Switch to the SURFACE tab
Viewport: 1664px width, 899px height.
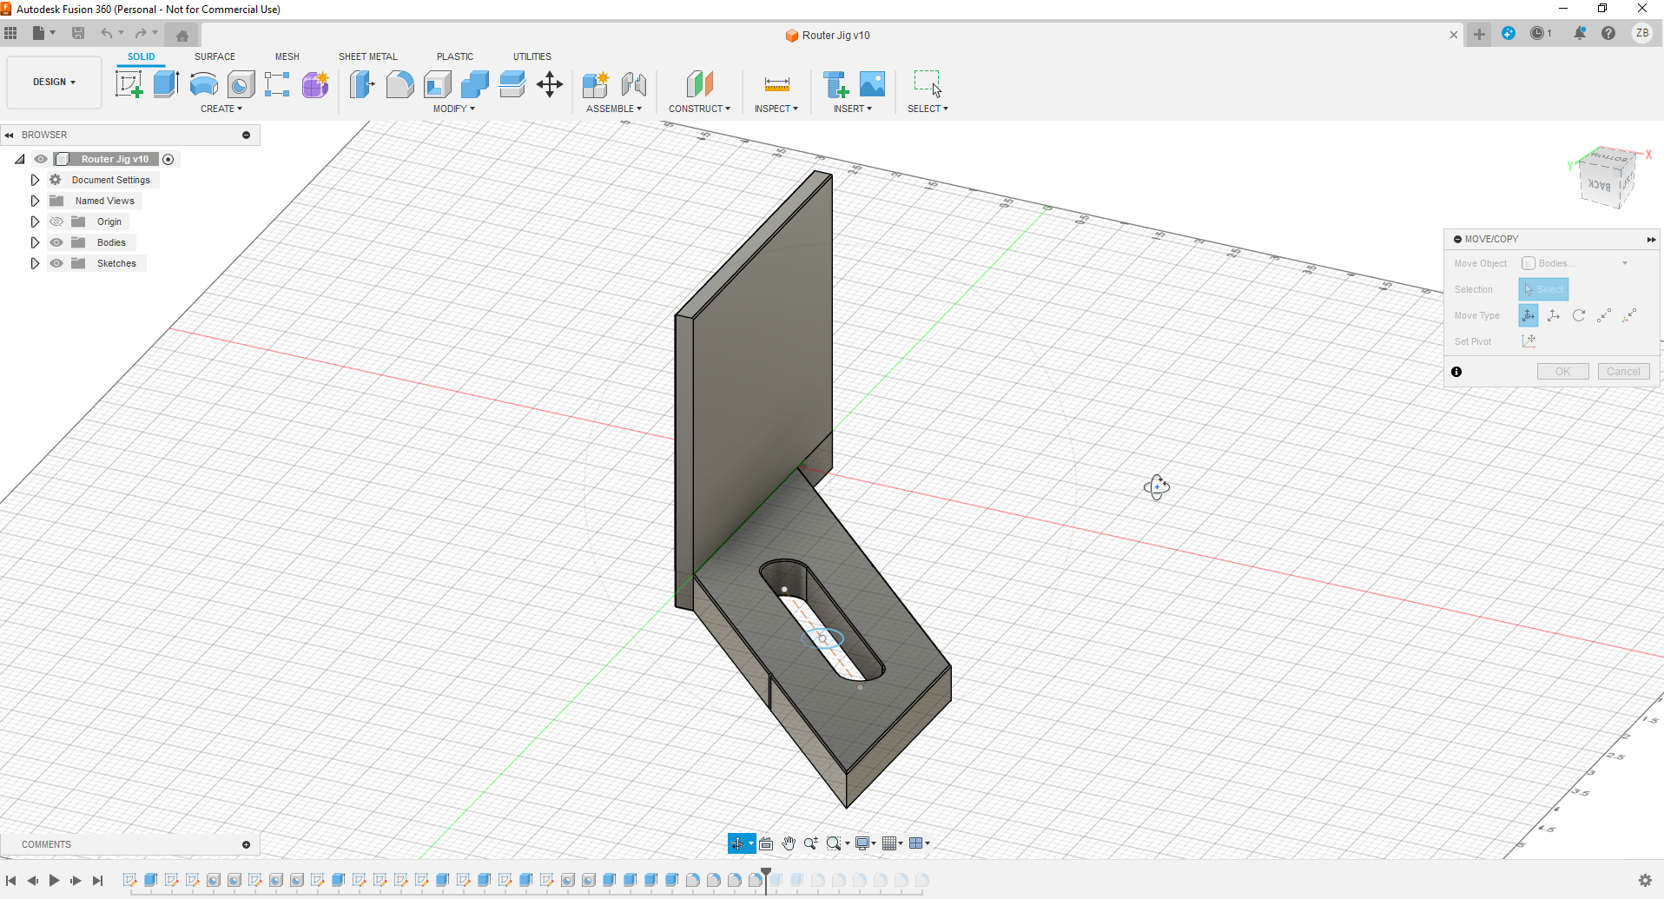pos(215,56)
